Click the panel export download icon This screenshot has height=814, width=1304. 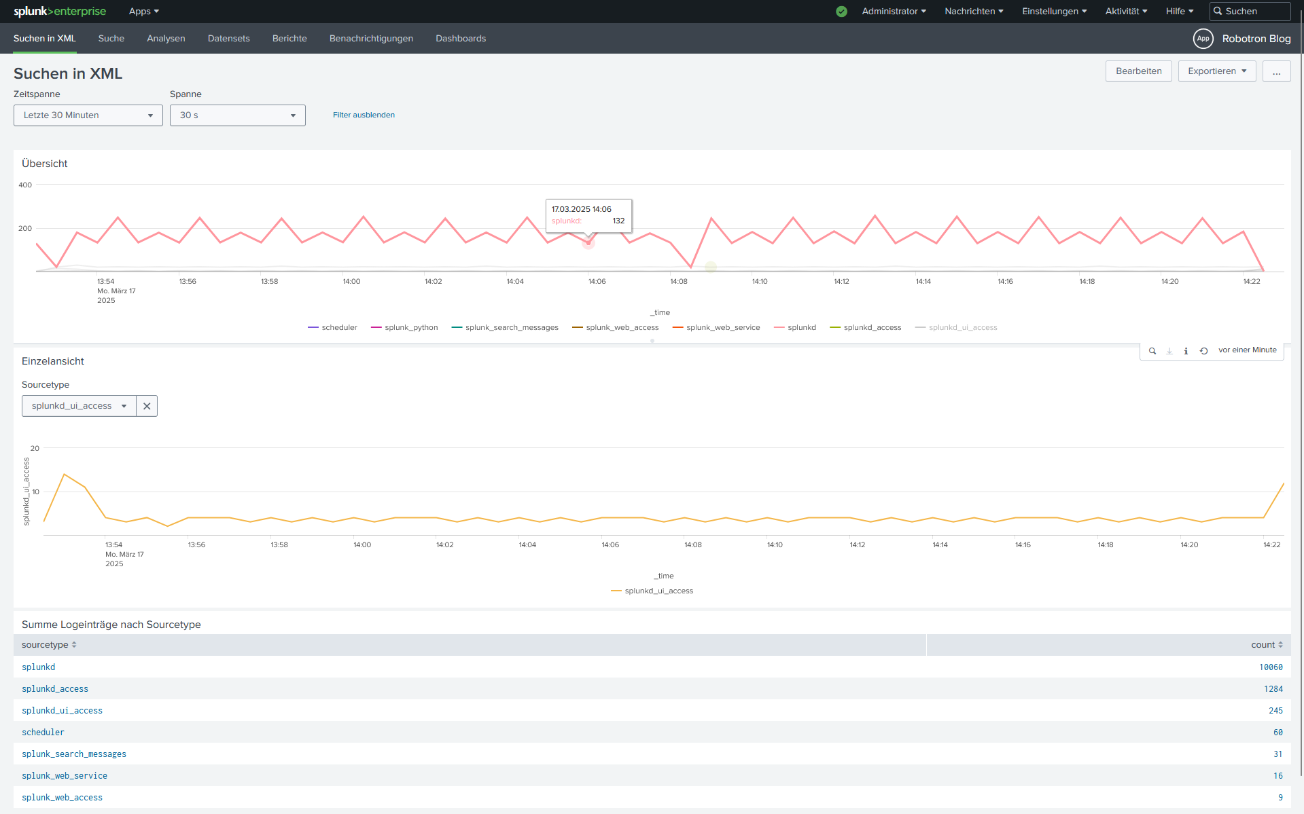click(1169, 351)
